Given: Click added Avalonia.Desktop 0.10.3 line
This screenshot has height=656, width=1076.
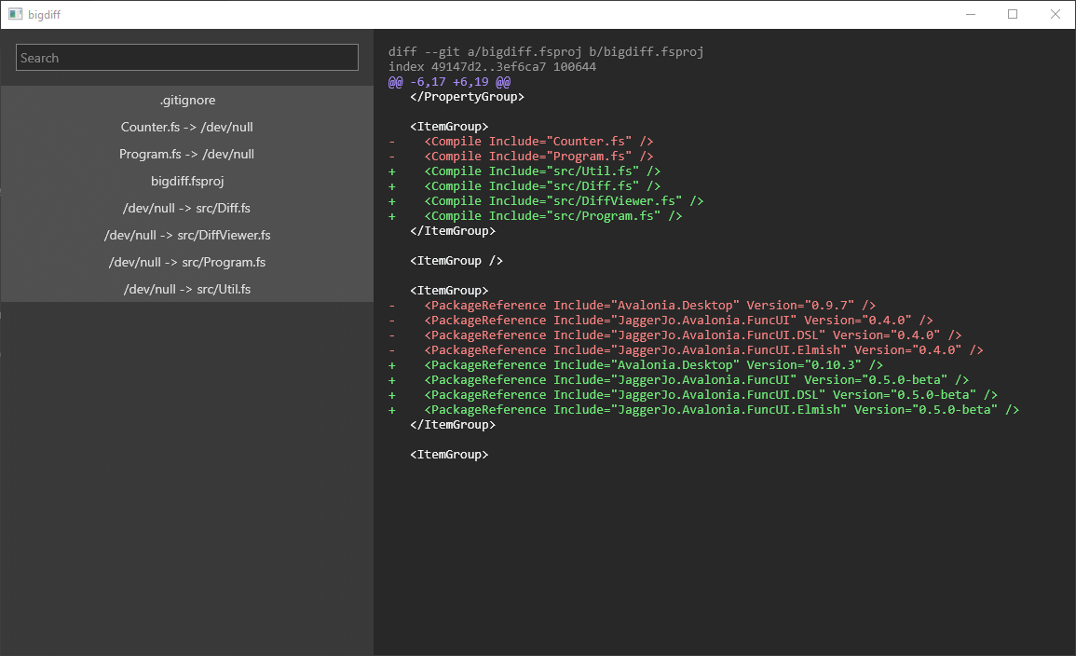Looking at the screenshot, I should point(636,365).
